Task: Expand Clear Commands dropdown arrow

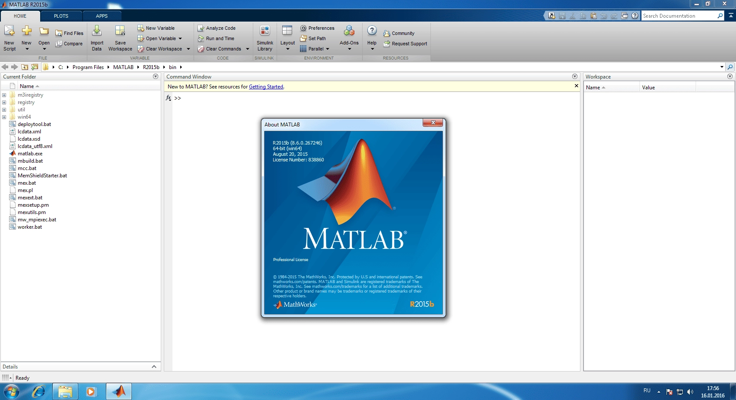Action: tap(248, 49)
